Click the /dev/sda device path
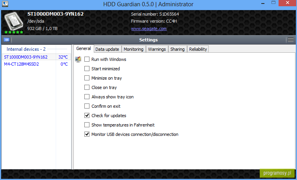 tap(36, 21)
